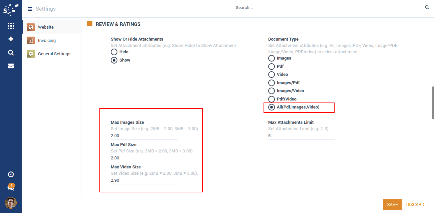Open the envelope messages icon
This screenshot has width=434, height=213.
click(x=11, y=66)
